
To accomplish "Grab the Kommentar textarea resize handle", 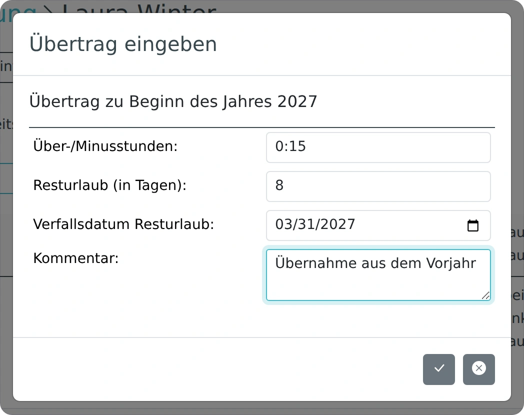I will coord(486,295).
